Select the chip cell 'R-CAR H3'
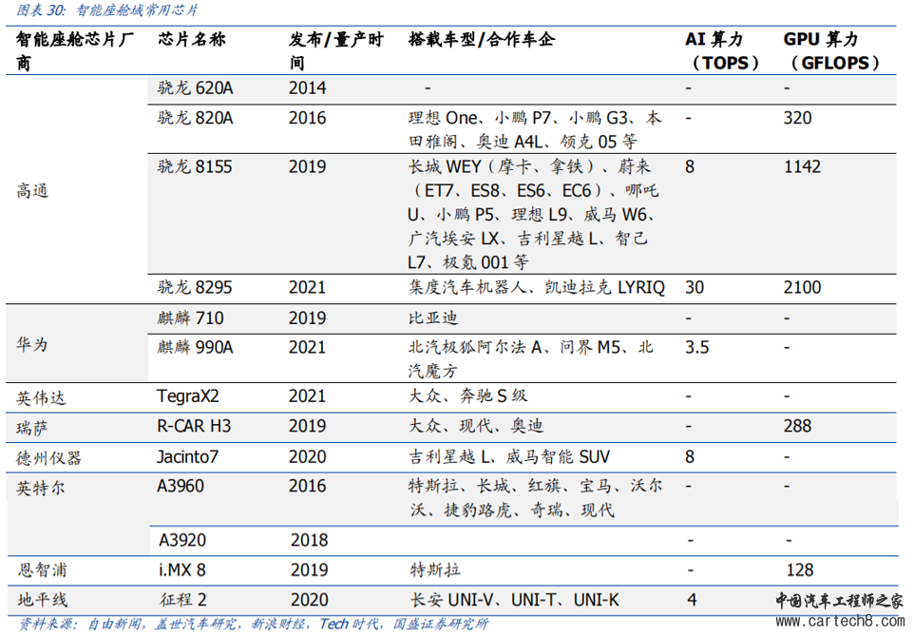This screenshot has width=914, height=636. pos(194,426)
